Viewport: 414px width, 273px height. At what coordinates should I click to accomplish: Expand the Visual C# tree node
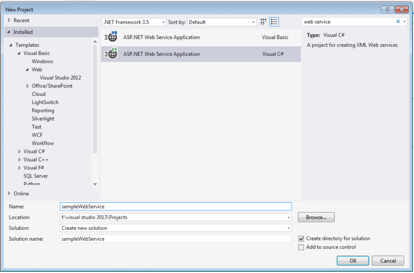point(19,152)
